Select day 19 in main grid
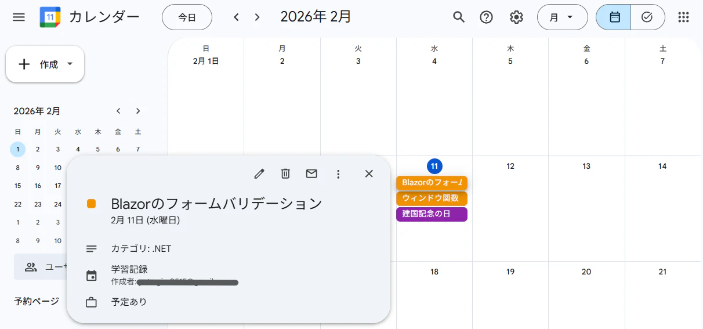 510,272
